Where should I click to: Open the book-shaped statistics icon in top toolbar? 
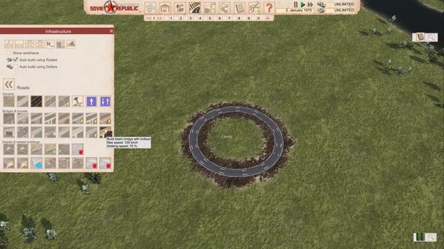[239, 8]
